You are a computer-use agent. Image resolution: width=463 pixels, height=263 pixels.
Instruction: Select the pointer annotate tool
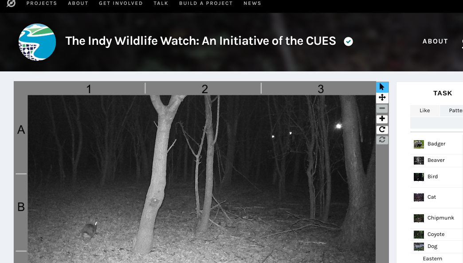(382, 87)
